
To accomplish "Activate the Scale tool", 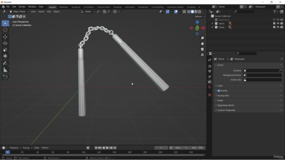I will [5, 50].
